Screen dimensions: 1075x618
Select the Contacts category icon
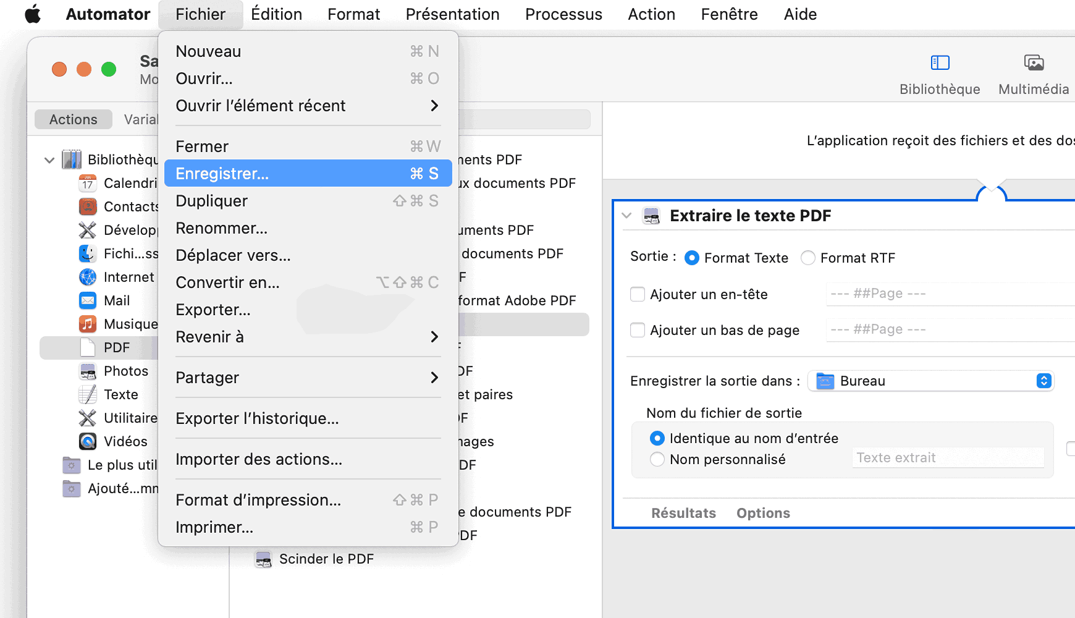(88, 206)
